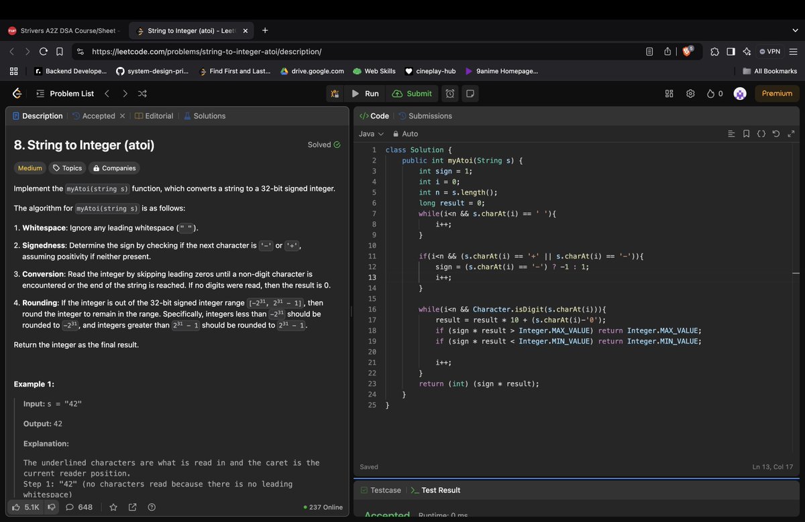Click the streak flame counter
805x522 pixels.
click(715, 93)
